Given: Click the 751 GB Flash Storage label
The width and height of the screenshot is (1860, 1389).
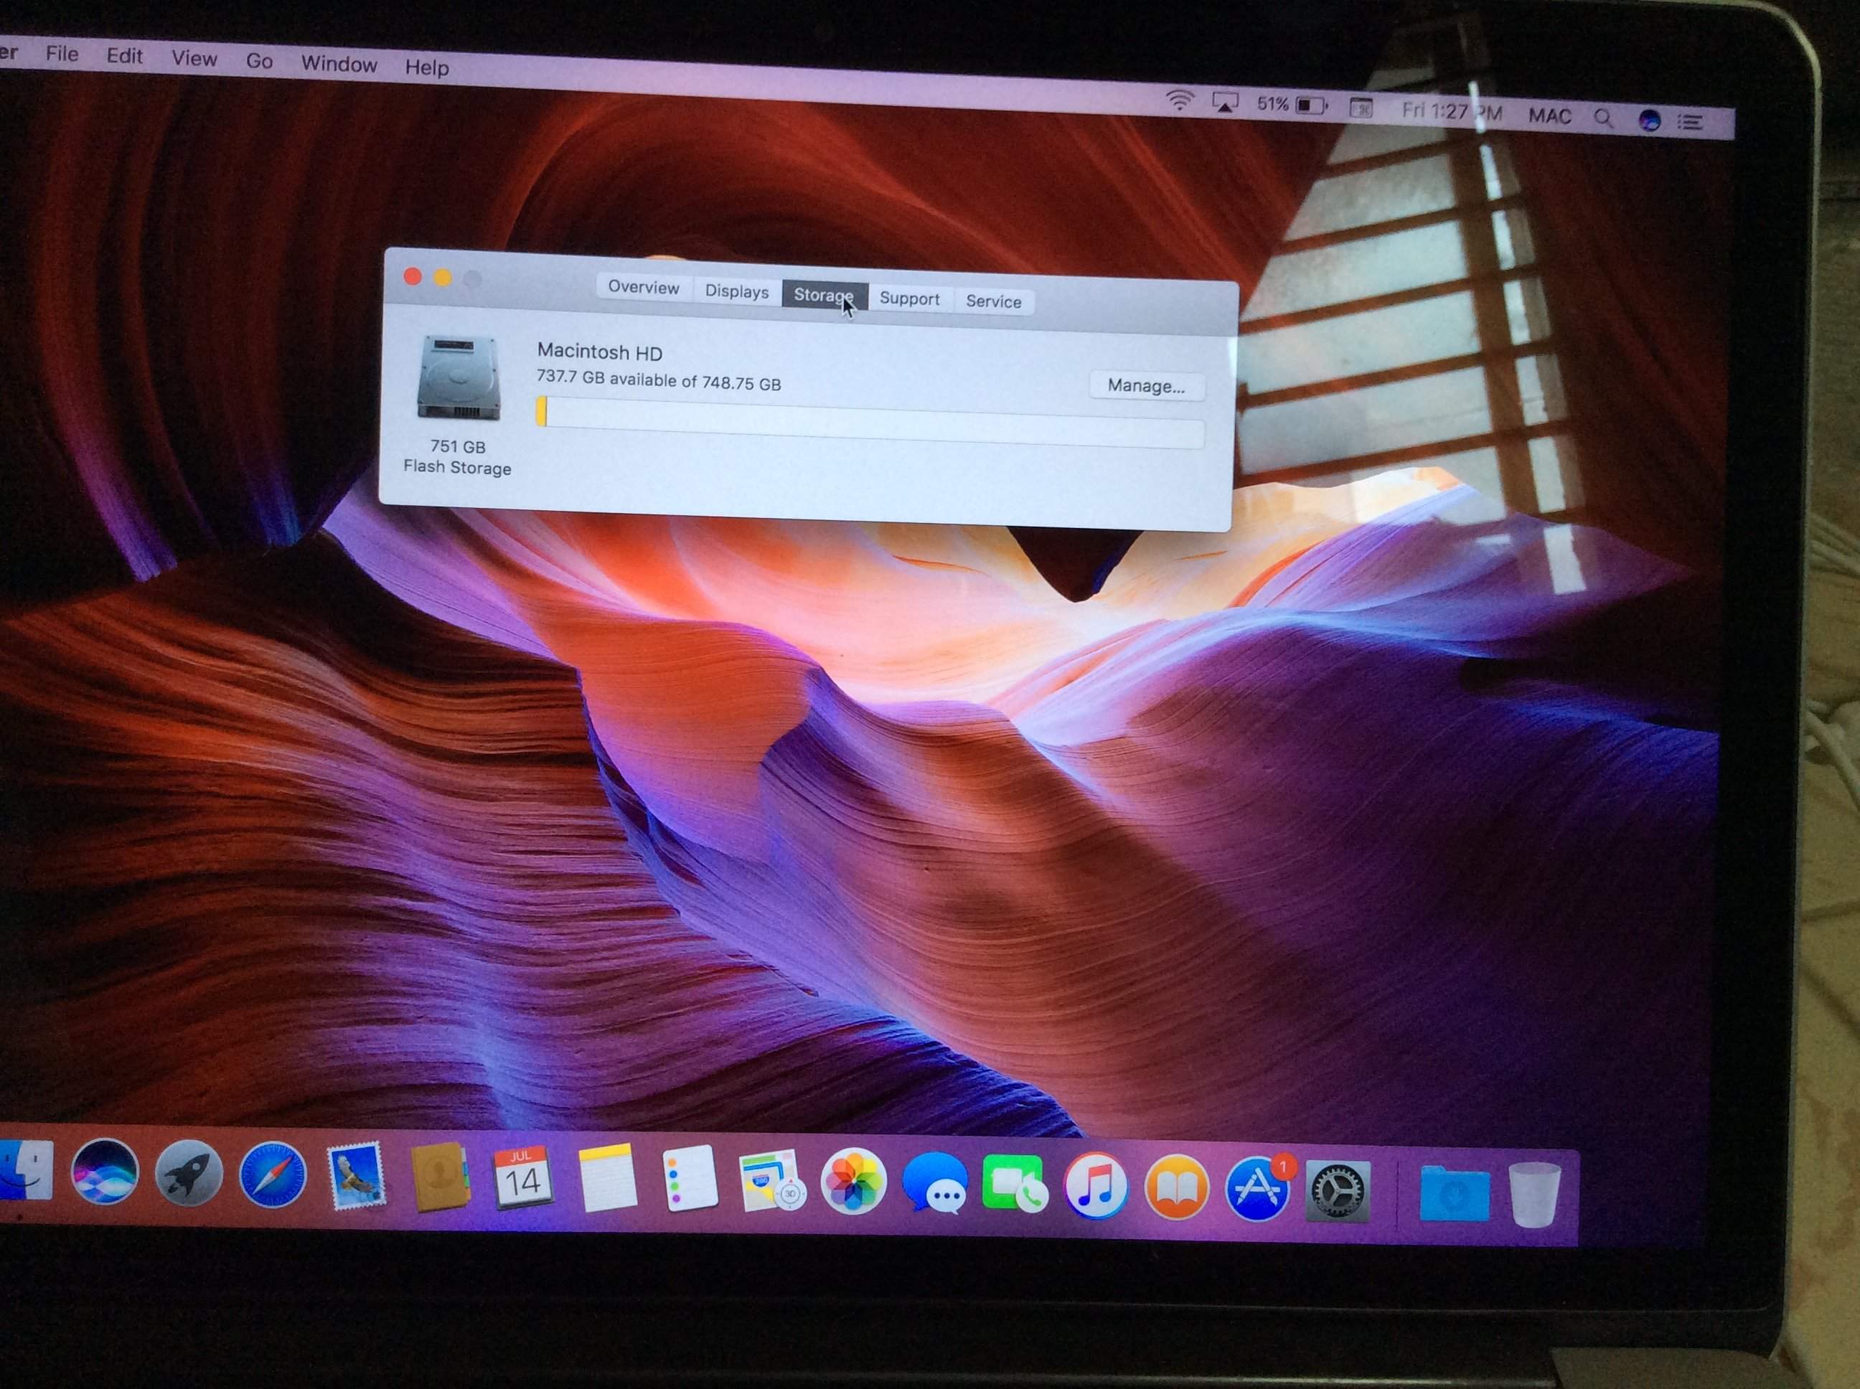Looking at the screenshot, I should [457, 456].
